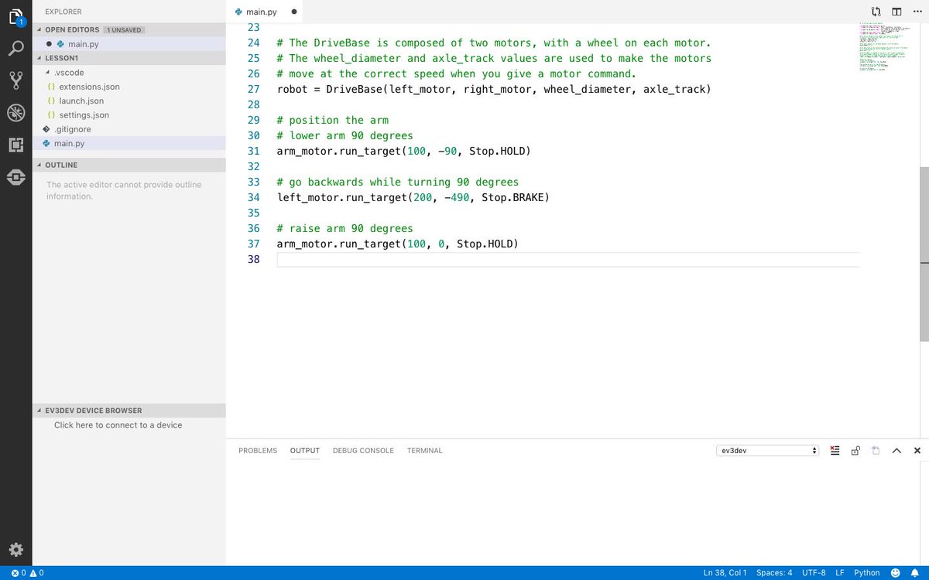Select the ev3dev output channel dropdown

(767, 450)
